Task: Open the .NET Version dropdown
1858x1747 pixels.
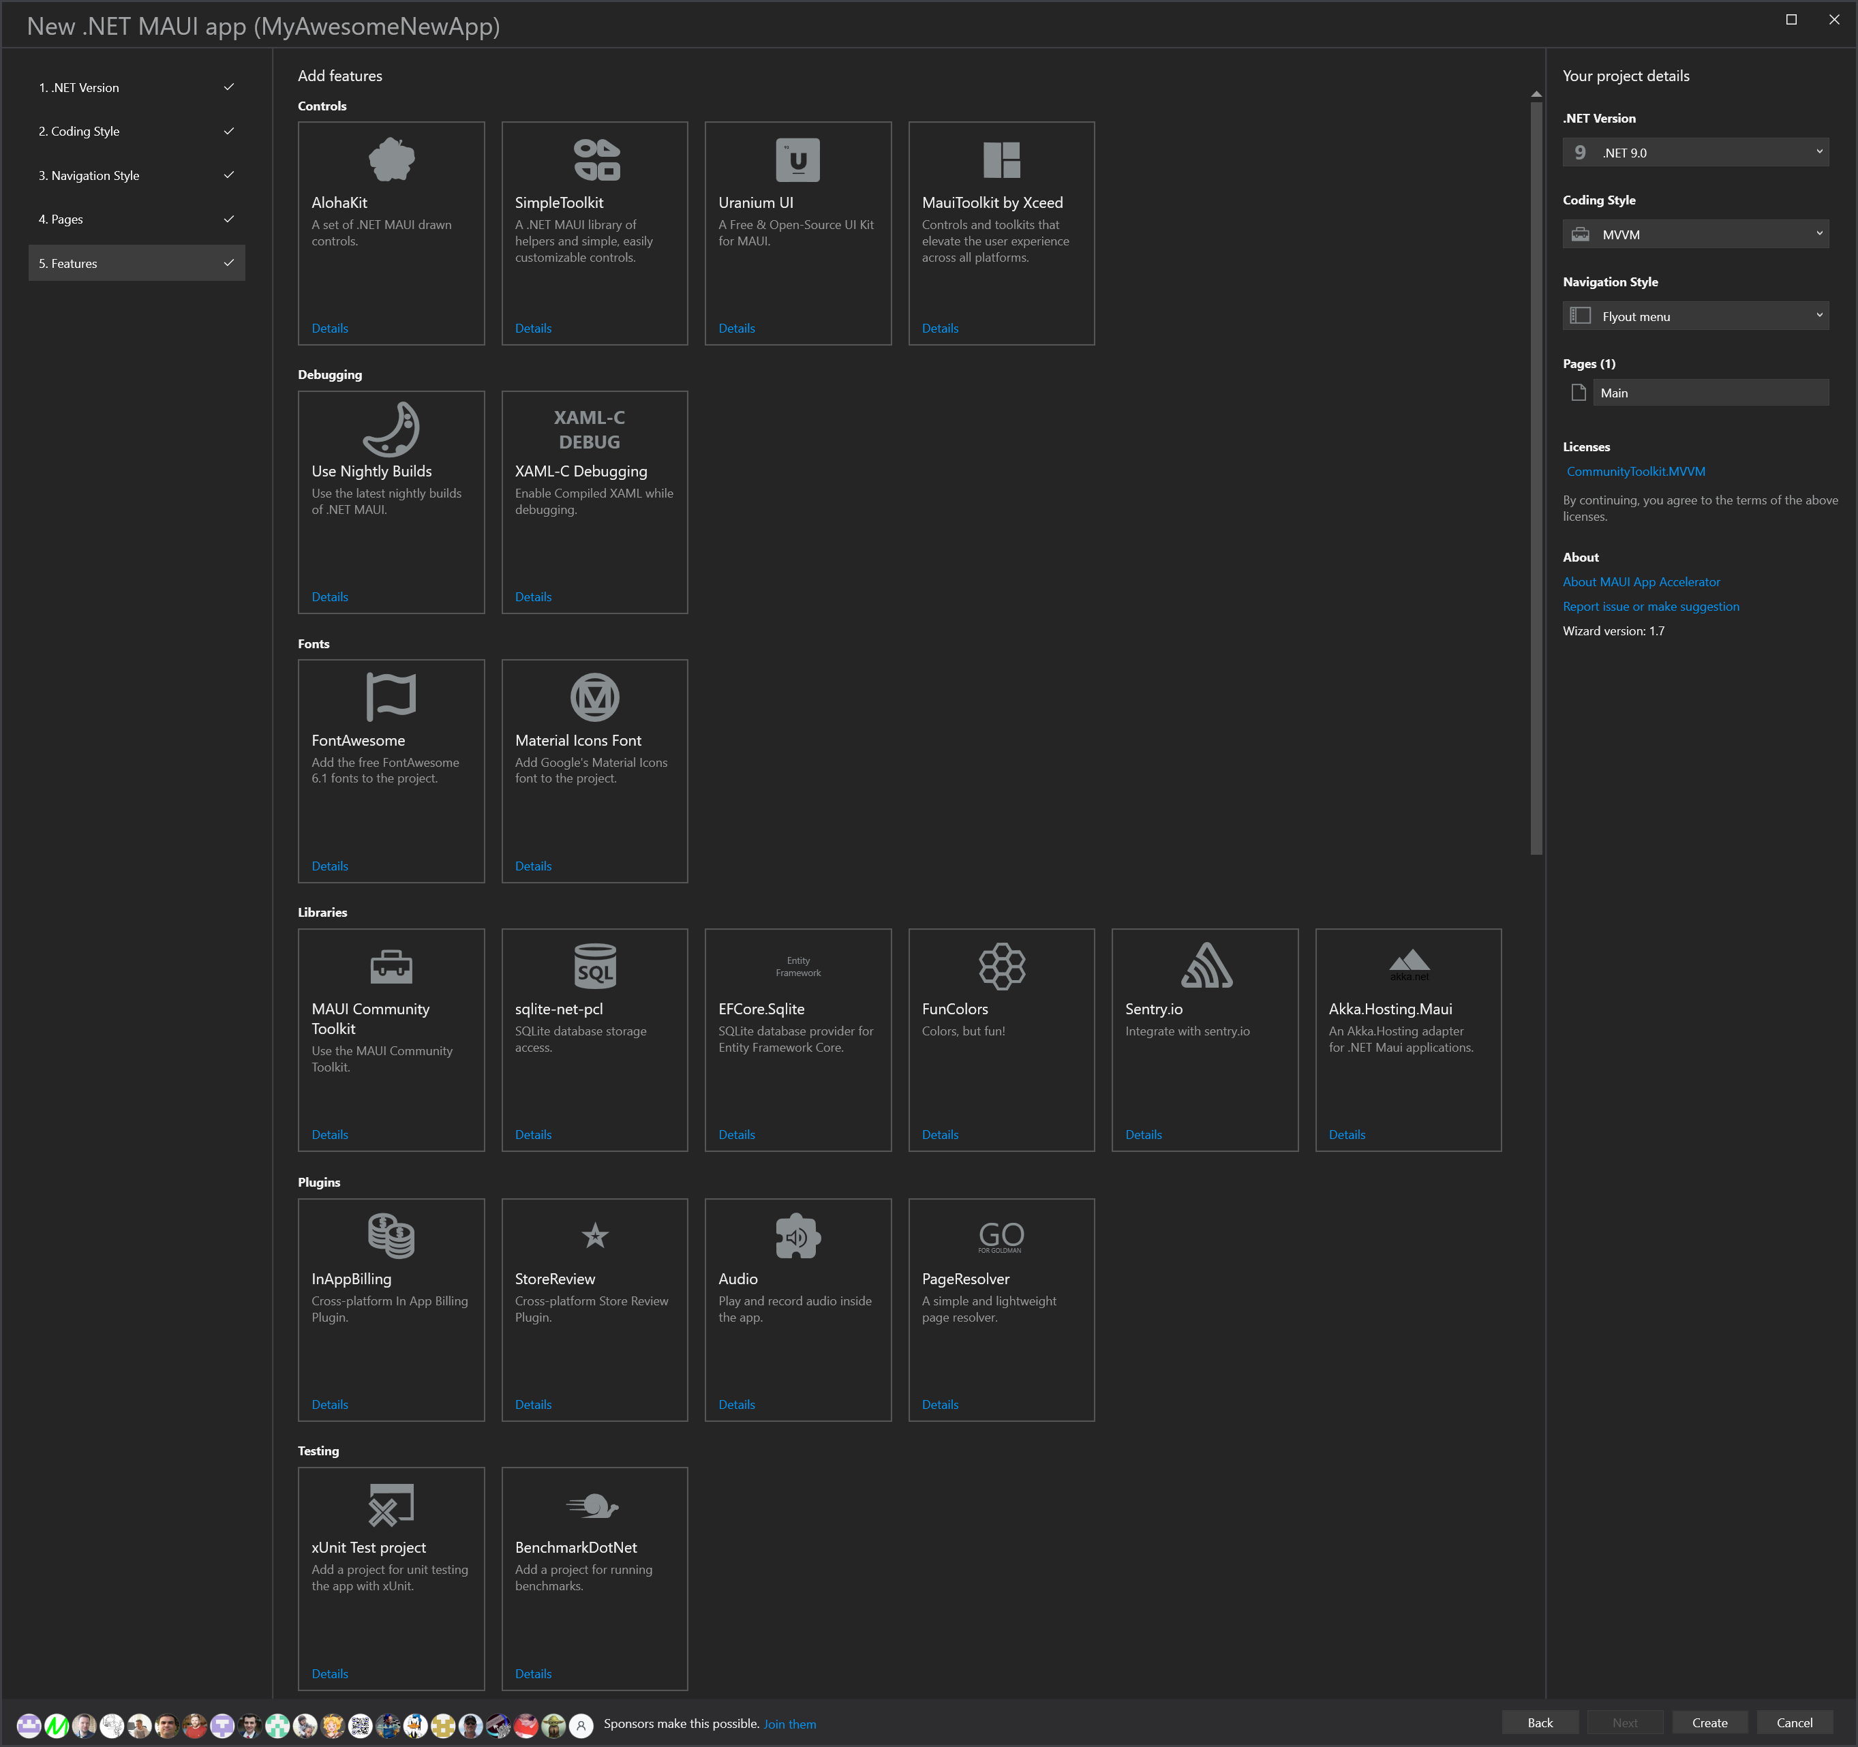Action: click(1694, 153)
